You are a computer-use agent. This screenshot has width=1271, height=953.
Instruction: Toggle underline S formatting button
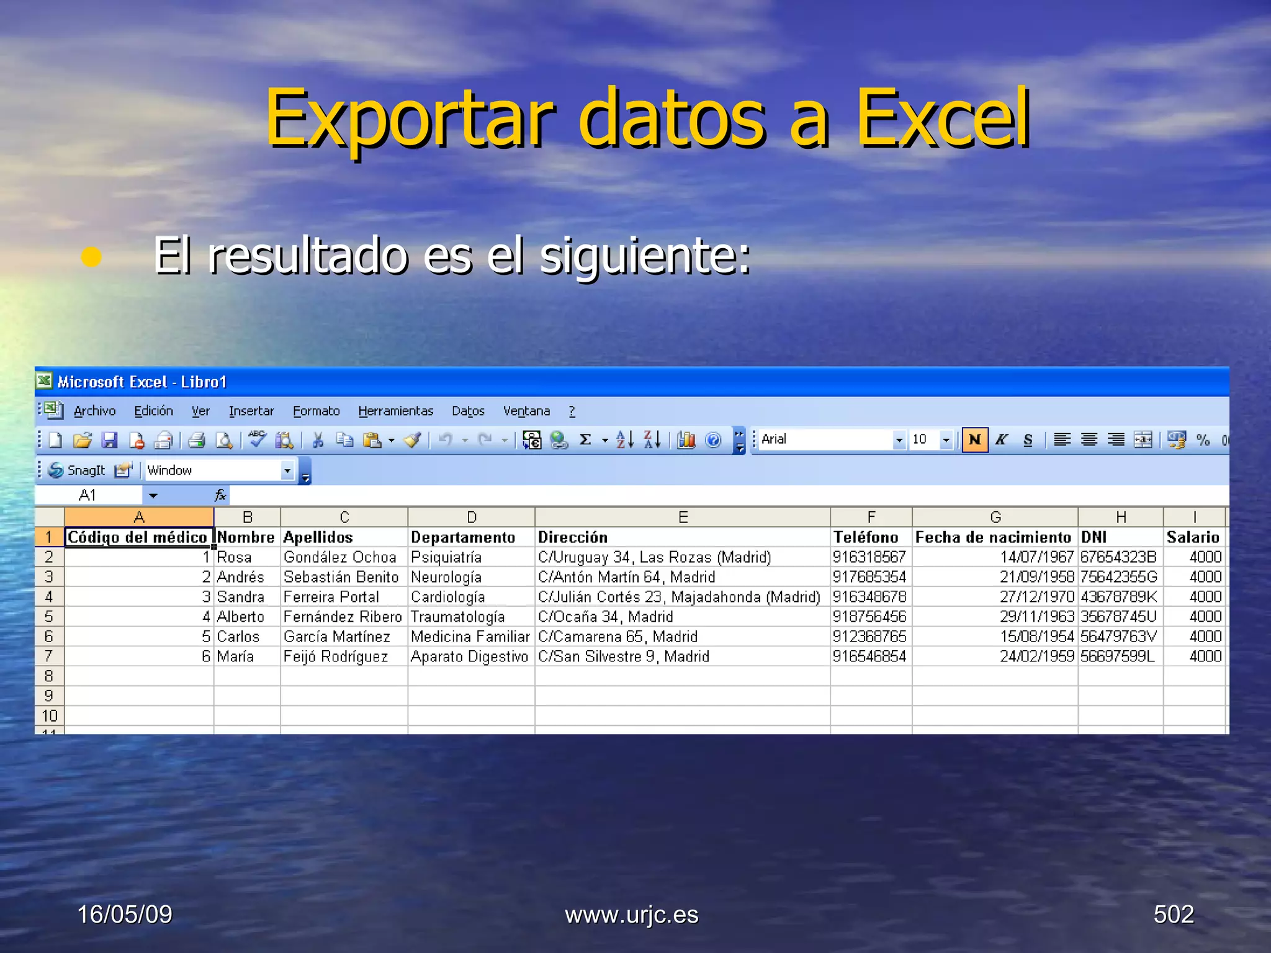point(1028,440)
